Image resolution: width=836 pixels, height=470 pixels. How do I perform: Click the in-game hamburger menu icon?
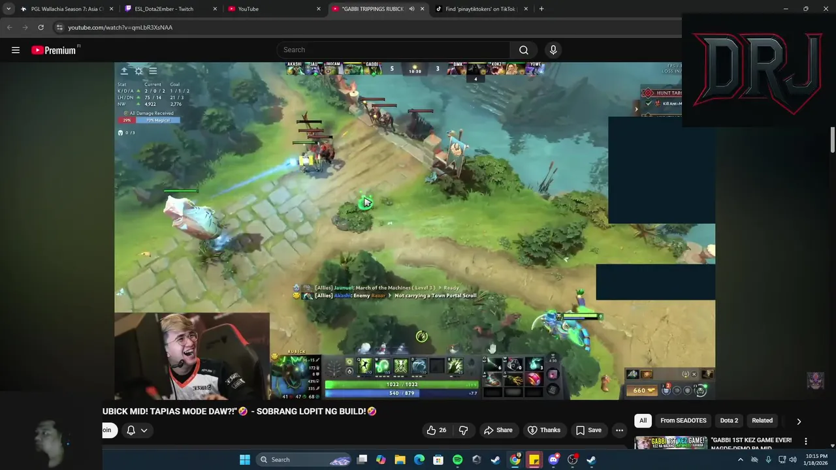click(x=153, y=70)
